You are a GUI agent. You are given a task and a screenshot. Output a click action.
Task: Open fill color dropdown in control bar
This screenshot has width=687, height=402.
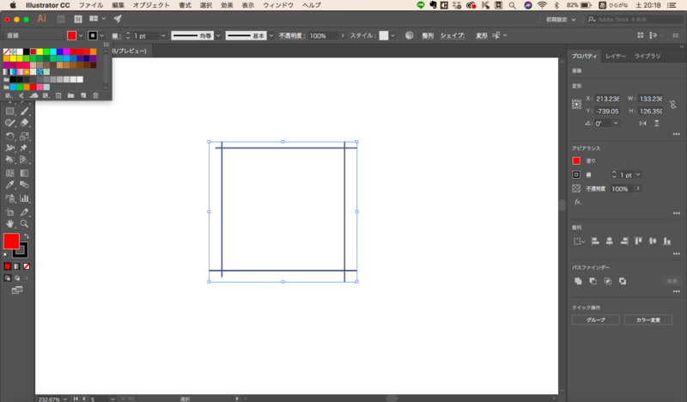81,35
